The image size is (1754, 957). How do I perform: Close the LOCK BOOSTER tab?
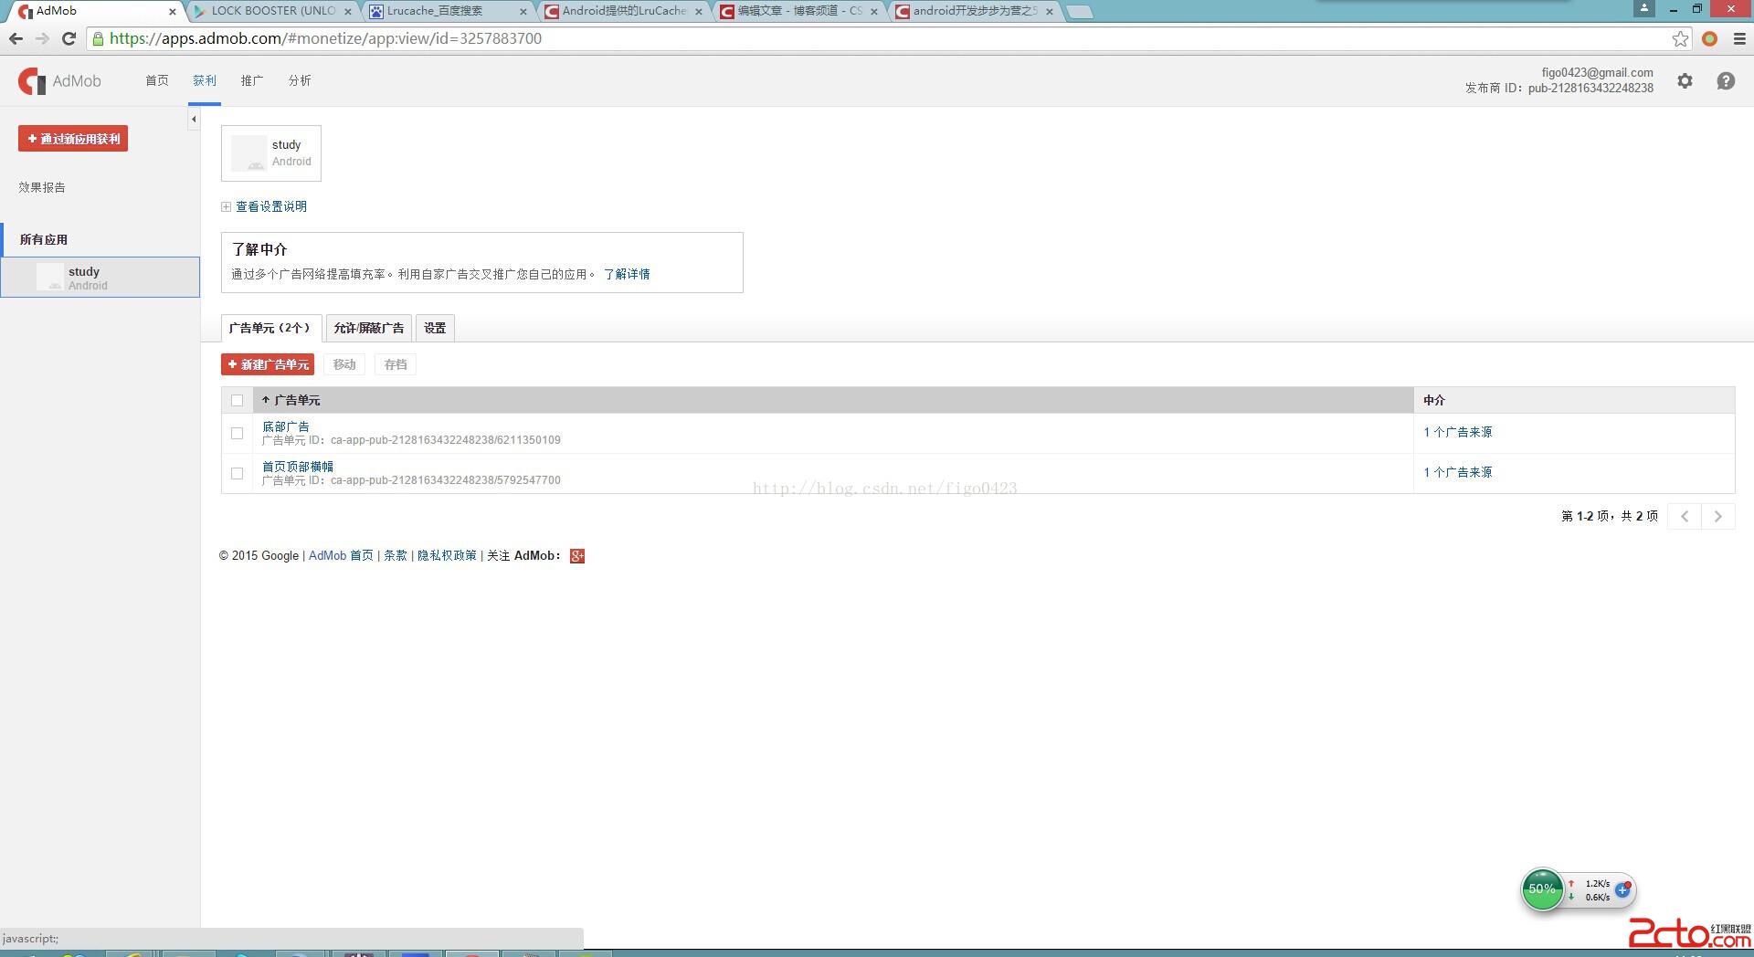click(347, 12)
